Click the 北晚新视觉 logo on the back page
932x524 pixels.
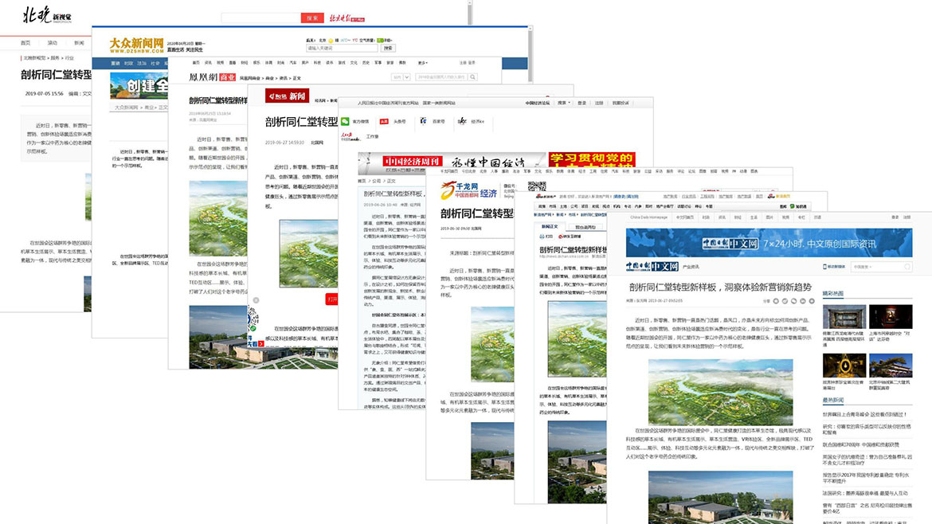pos(47,15)
